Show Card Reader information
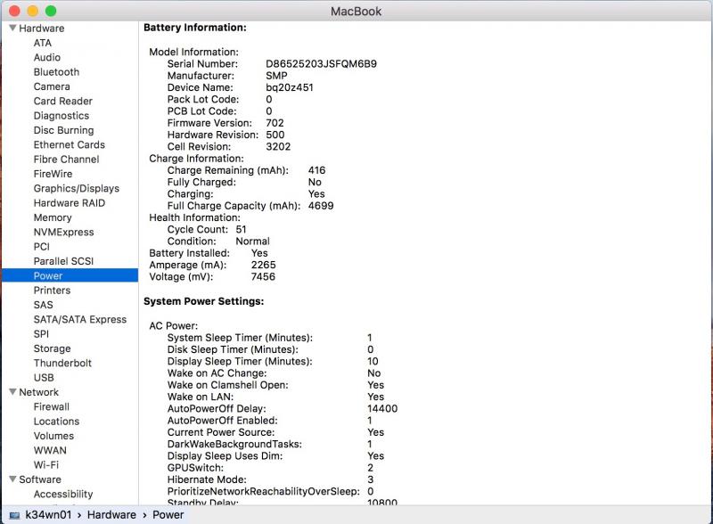Viewport: 713px width, 524px height. (62, 101)
